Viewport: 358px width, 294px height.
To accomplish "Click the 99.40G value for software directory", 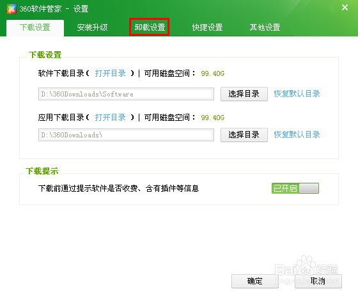I will [x=212, y=73].
